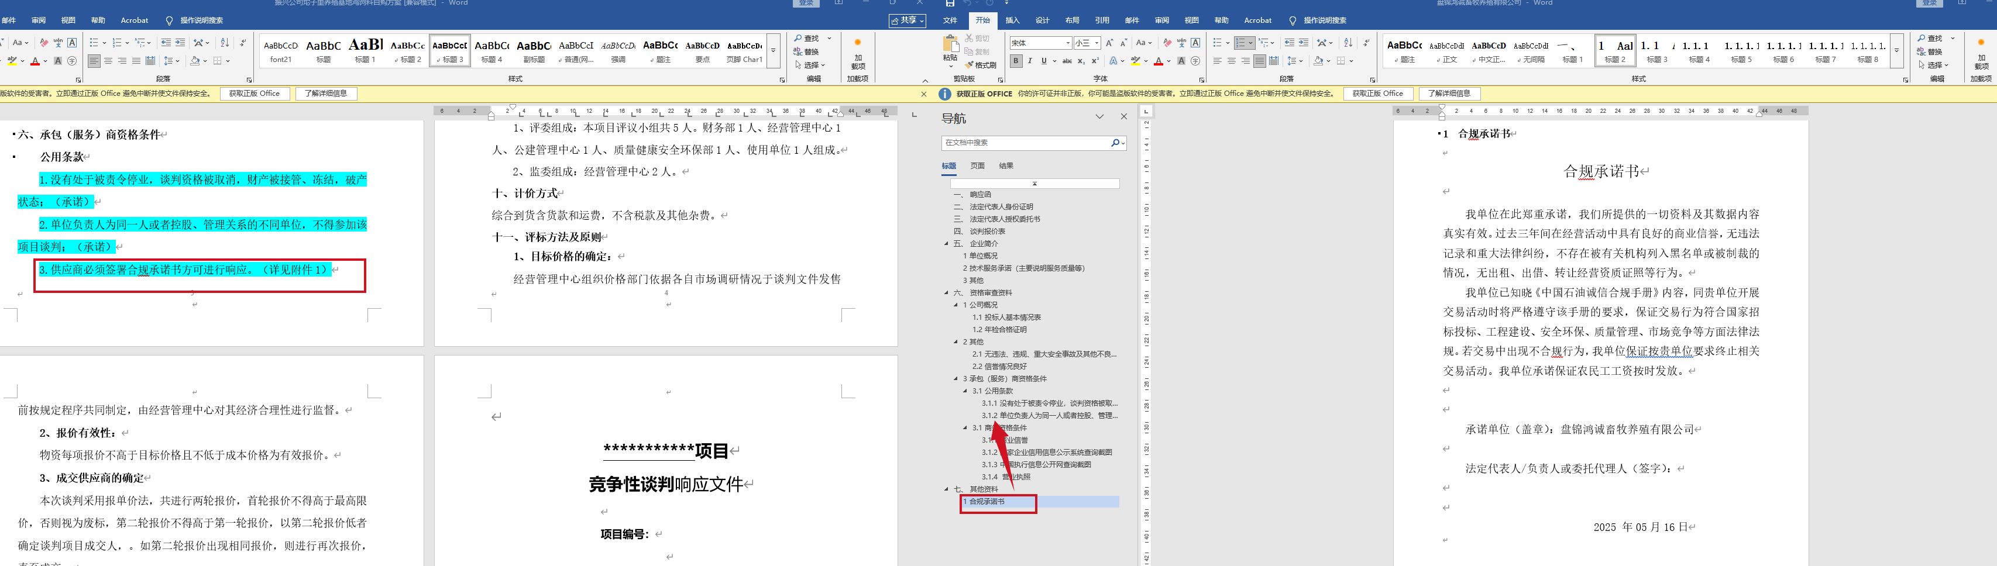Image resolution: width=1997 pixels, height=566 pixels.
Task: Click bullet list icon in right window
Action: click(1217, 43)
